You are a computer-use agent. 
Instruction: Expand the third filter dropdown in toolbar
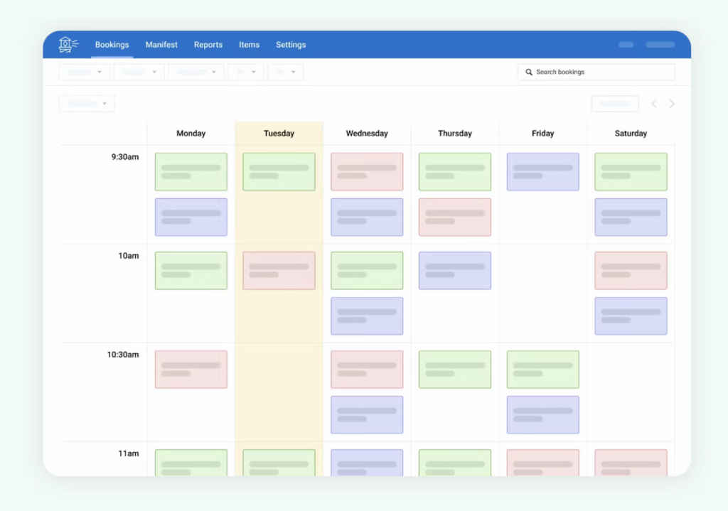point(196,72)
